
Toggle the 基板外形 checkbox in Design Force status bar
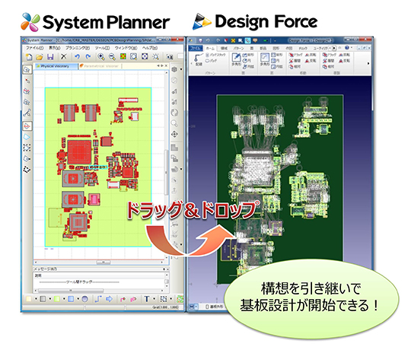[x=207, y=306]
